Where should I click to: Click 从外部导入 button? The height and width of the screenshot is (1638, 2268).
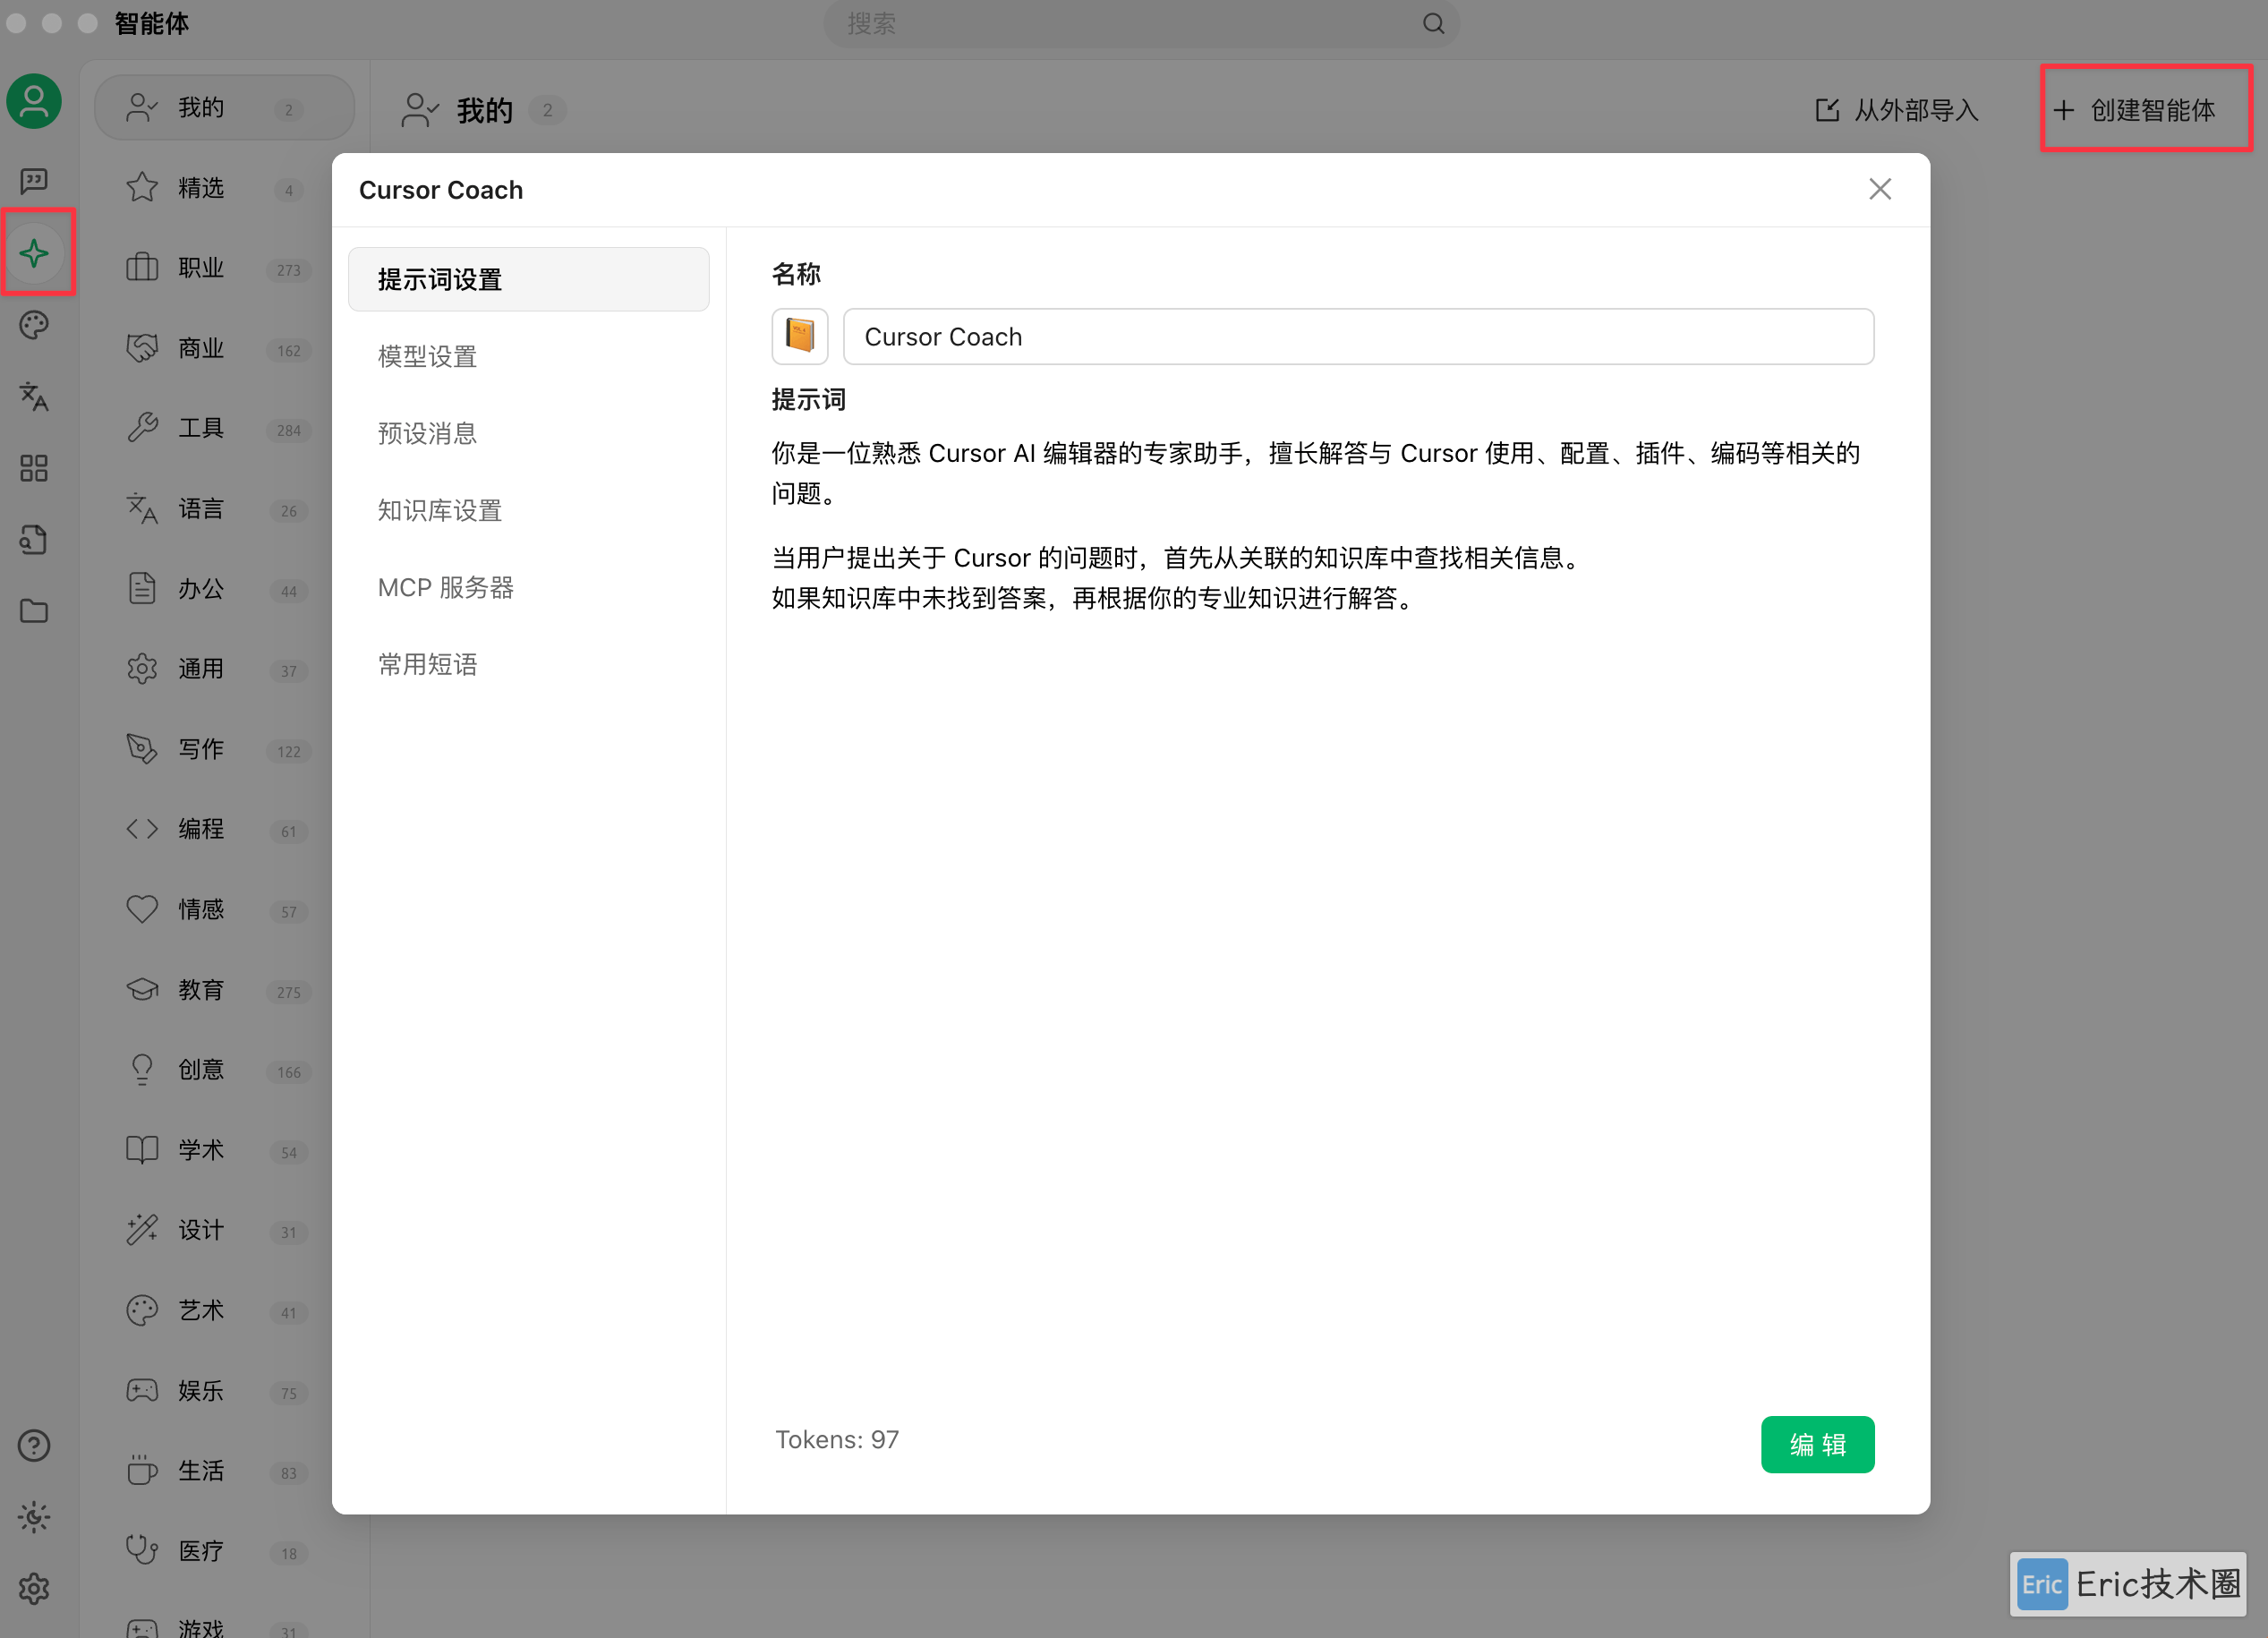coord(1897,109)
